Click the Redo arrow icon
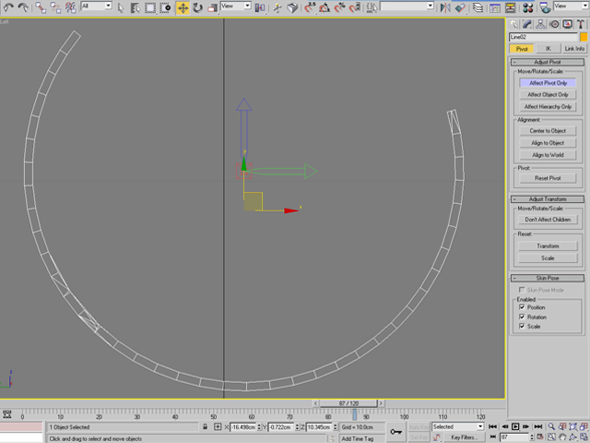This screenshot has height=443, width=590. (23, 7)
